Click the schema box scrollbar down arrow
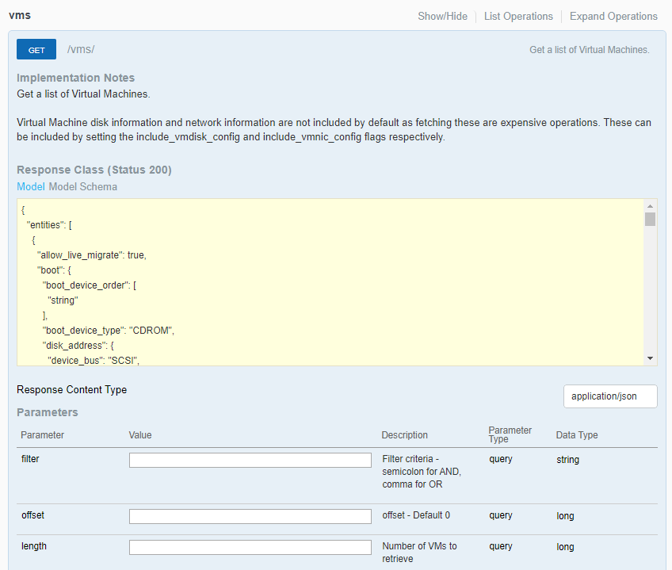Screen dimensions: 672x570 651,359
